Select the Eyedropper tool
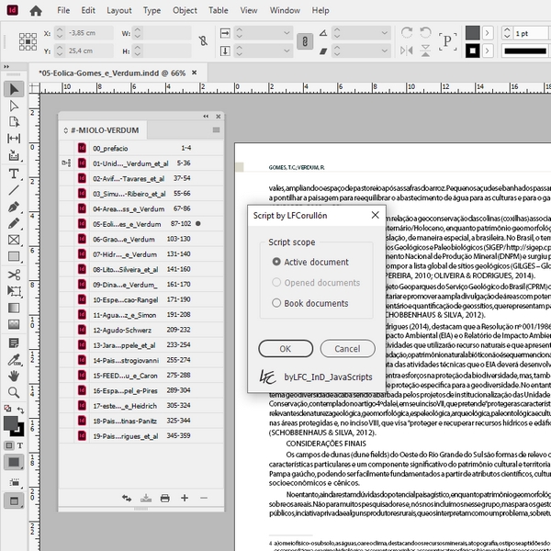The image size is (551, 551). (x=14, y=359)
